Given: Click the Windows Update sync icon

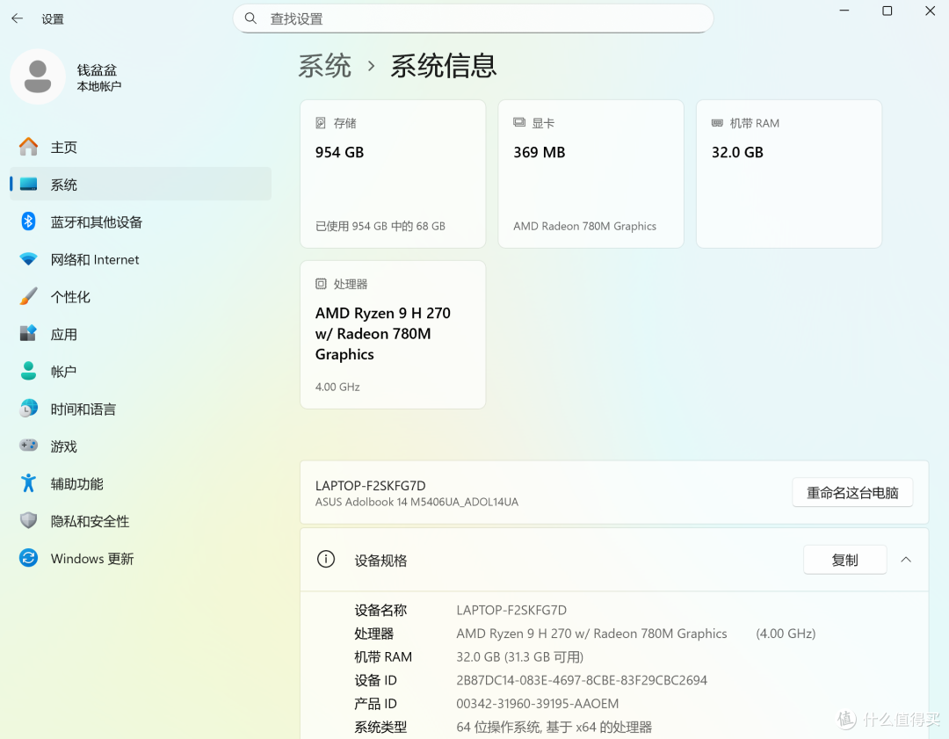Looking at the screenshot, I should coord(28,557).
